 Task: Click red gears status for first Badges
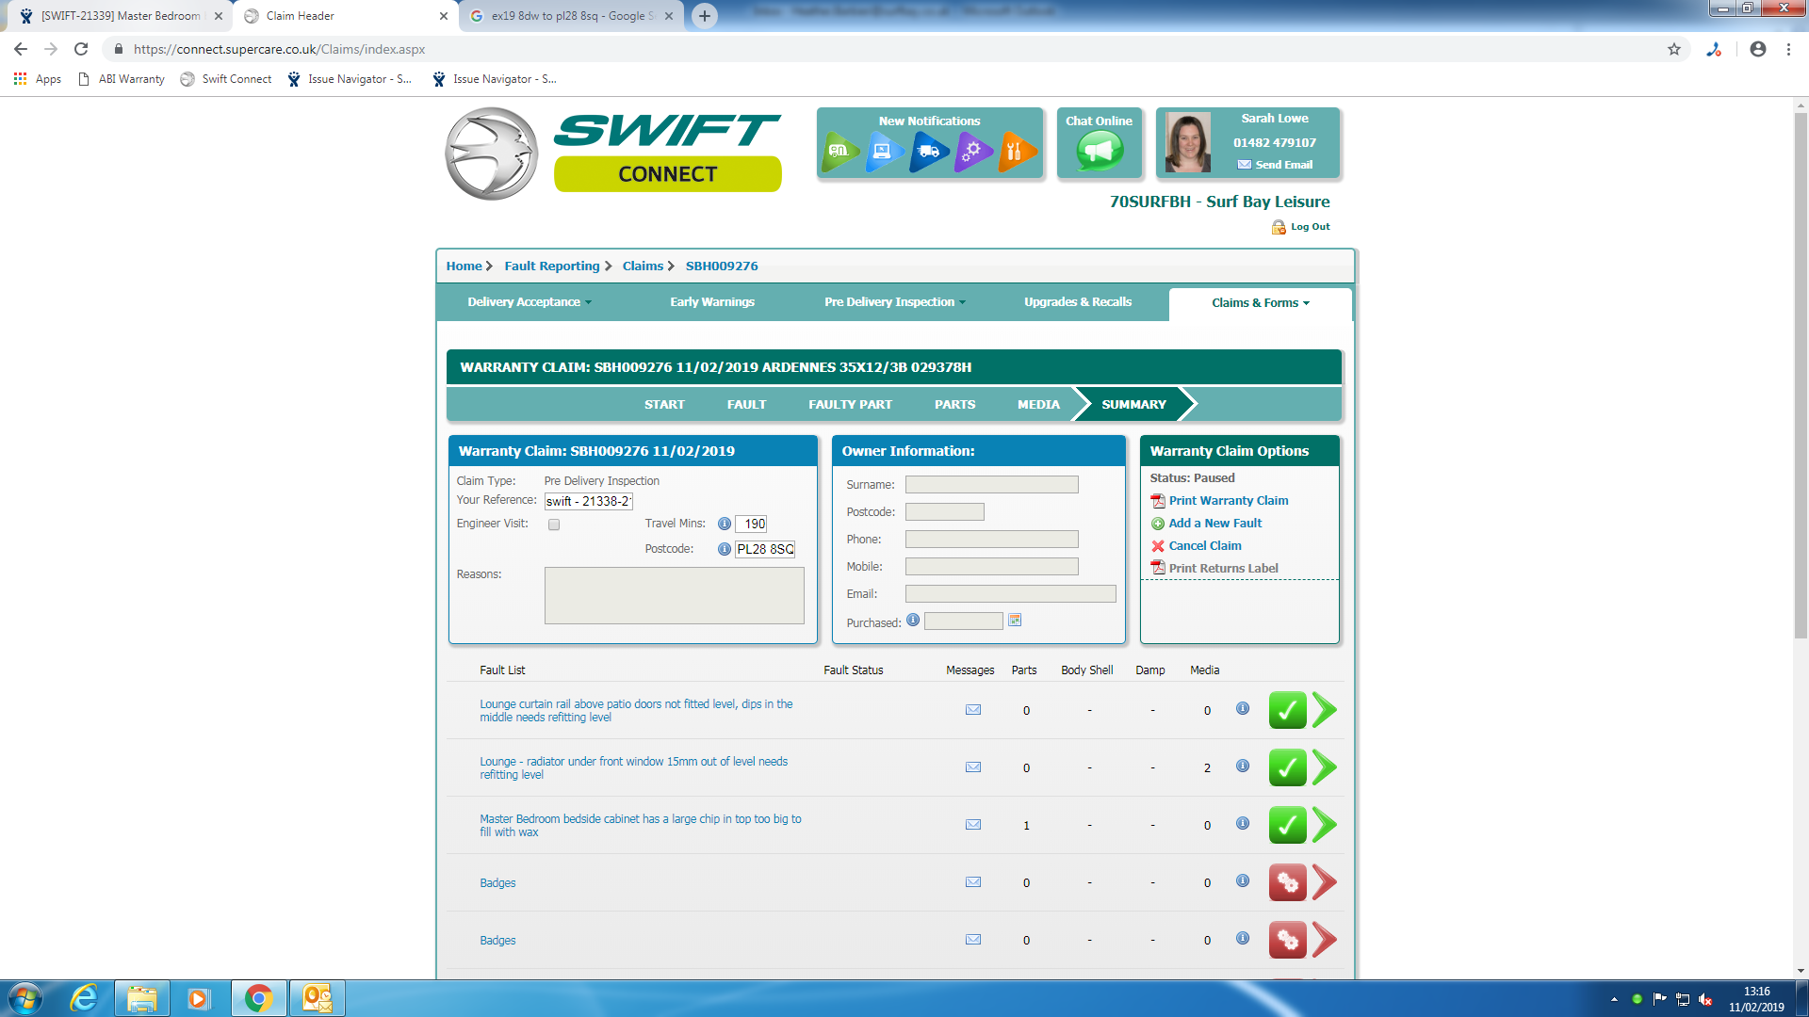1287,883
